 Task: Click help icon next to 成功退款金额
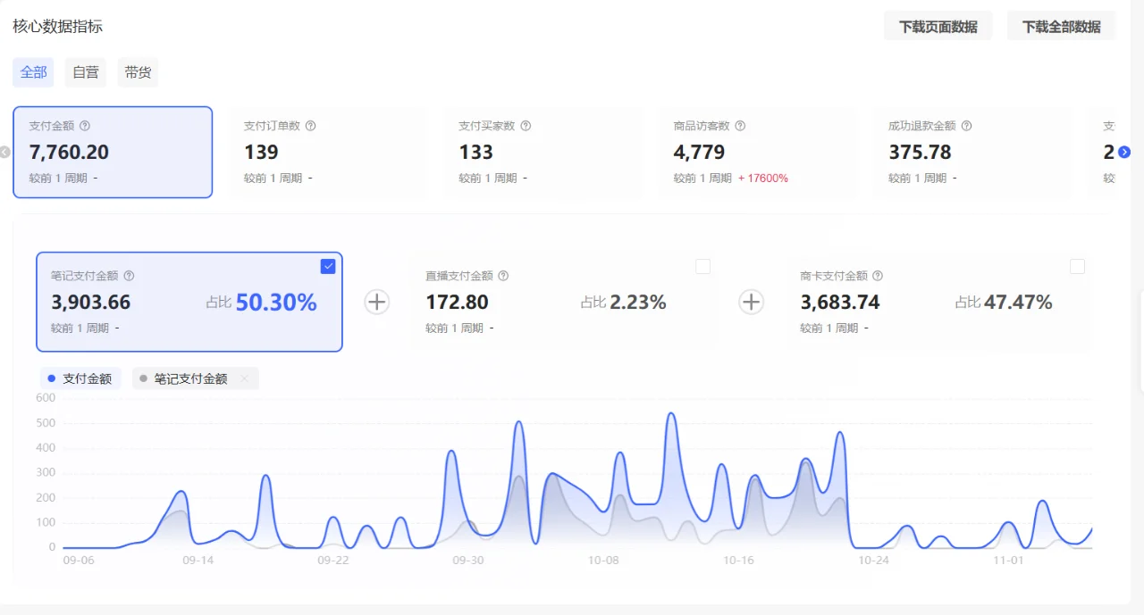[x=966, y=126]
